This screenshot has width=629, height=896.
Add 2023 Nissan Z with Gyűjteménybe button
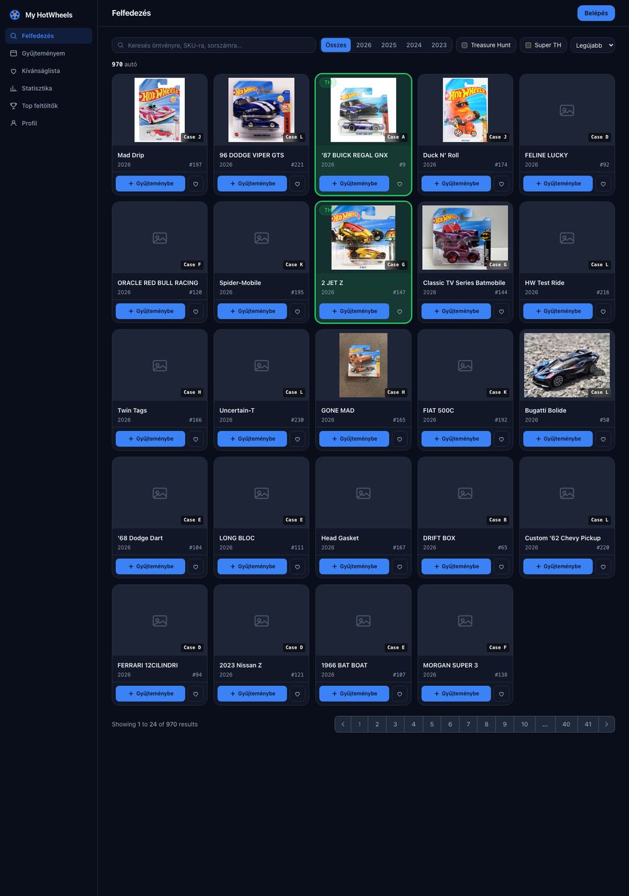click(252, 694)
